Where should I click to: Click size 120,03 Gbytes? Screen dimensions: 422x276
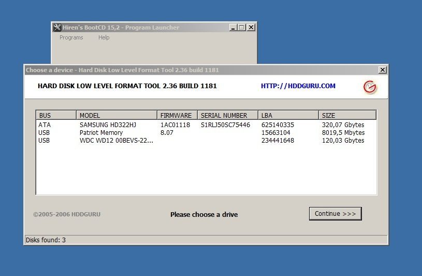coord(343,141)
